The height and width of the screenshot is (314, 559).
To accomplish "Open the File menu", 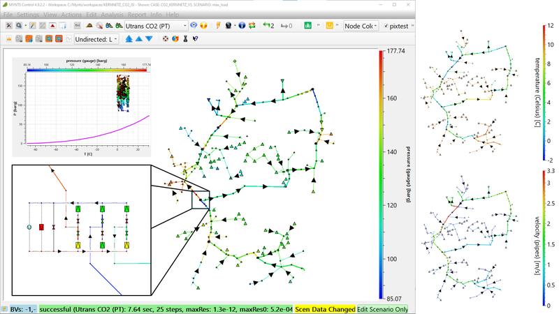I will 8,15.
